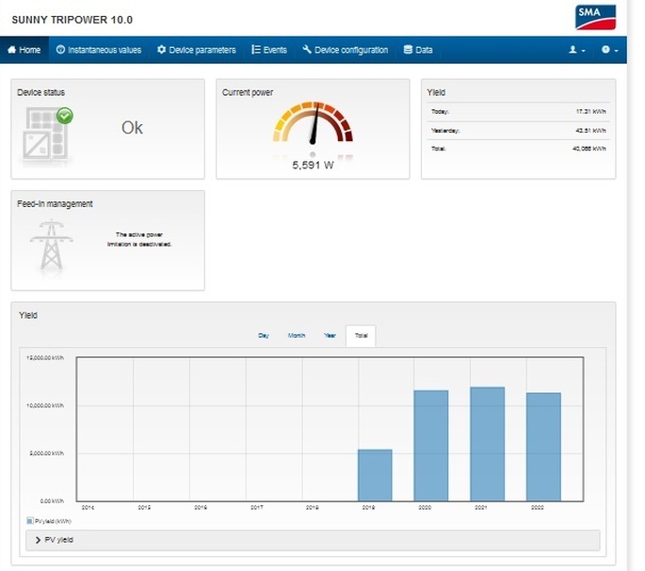
Task: Click the power pylon feed-in icon
Action: click(x=52, y=245)
